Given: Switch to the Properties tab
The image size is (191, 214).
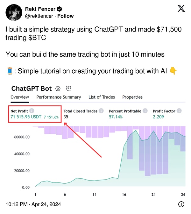Looking at the screenshot, I should 132,97.
